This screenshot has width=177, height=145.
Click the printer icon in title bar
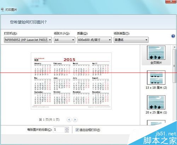click(2, 10)
